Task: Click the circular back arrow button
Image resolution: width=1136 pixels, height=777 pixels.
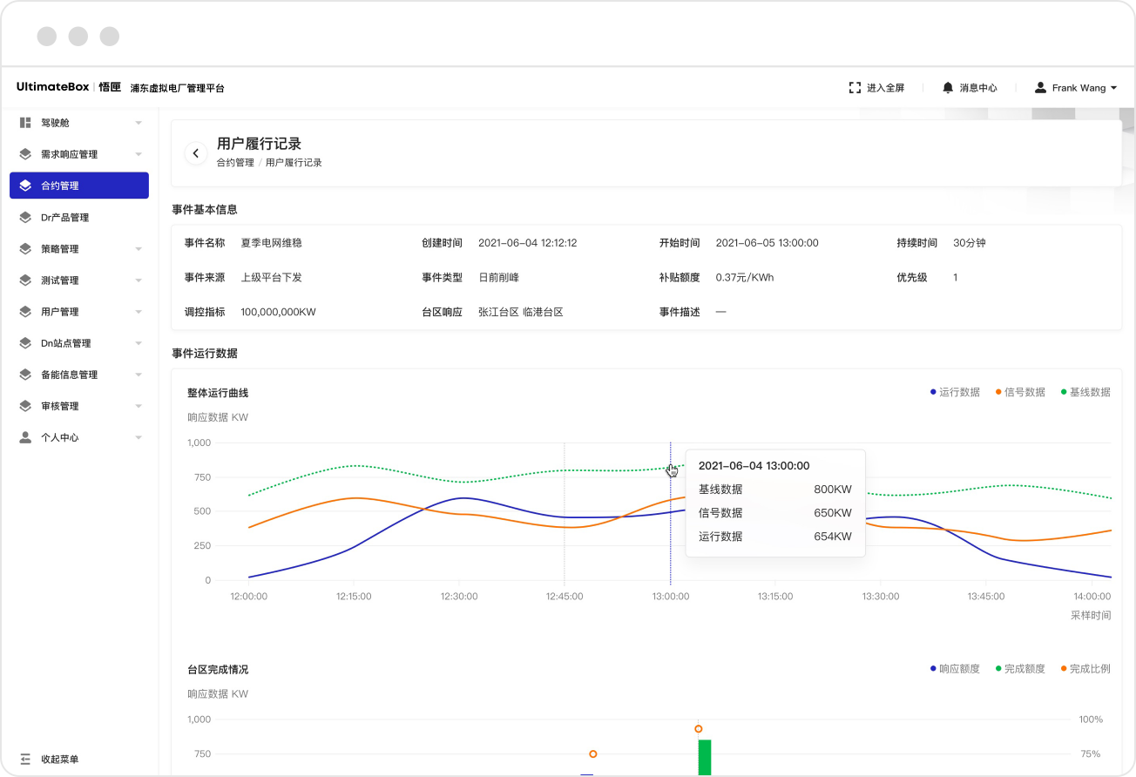Action: 196,152
